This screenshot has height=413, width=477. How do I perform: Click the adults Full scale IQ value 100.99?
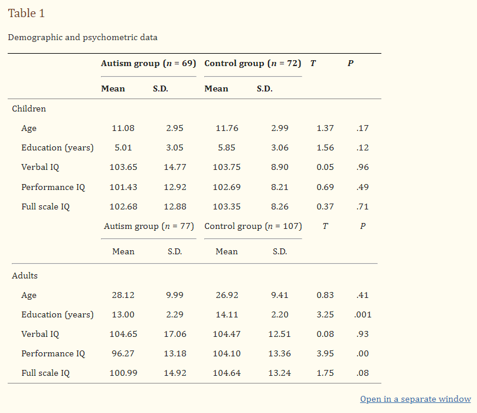point(123,373)
